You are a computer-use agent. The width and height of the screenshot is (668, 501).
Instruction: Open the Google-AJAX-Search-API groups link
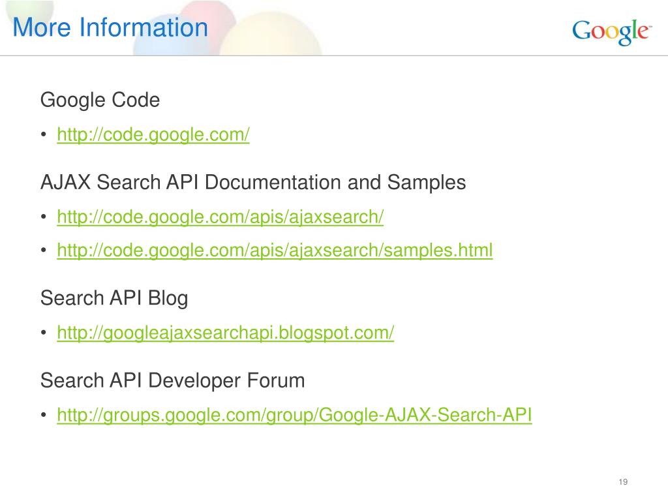(x=294, y=414)
